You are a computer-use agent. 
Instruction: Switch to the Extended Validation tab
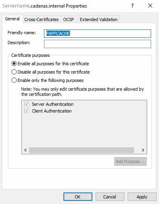[x=98, y=19]
